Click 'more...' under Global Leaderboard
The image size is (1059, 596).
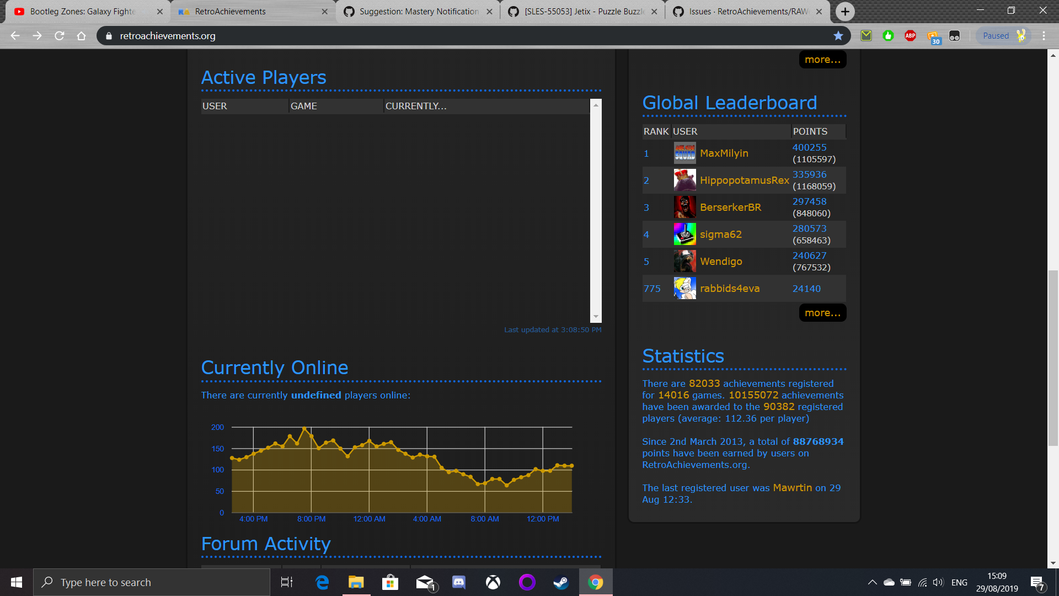822,312
